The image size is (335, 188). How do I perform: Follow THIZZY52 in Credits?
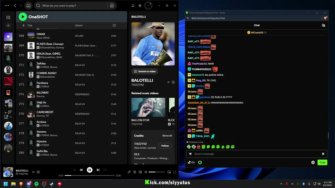165,146
